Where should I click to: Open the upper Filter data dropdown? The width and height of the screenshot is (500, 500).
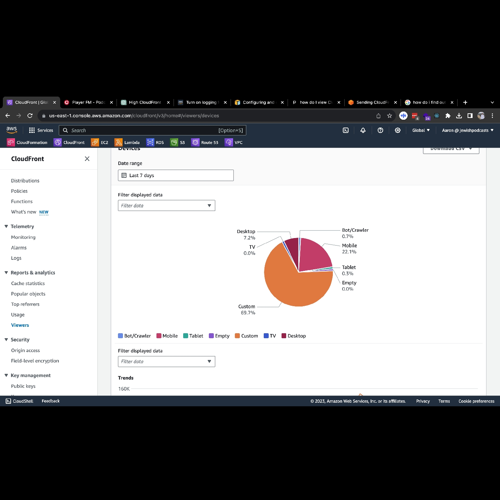coord(166,206)
